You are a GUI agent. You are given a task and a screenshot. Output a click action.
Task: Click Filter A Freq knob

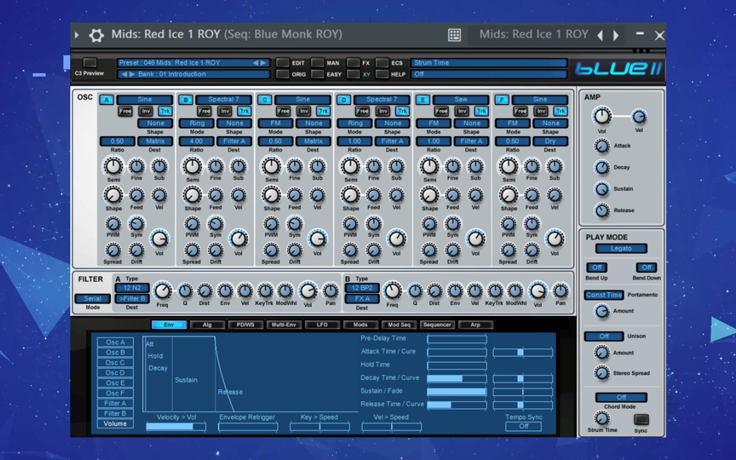pyautogui.click(x=162, y=291)
